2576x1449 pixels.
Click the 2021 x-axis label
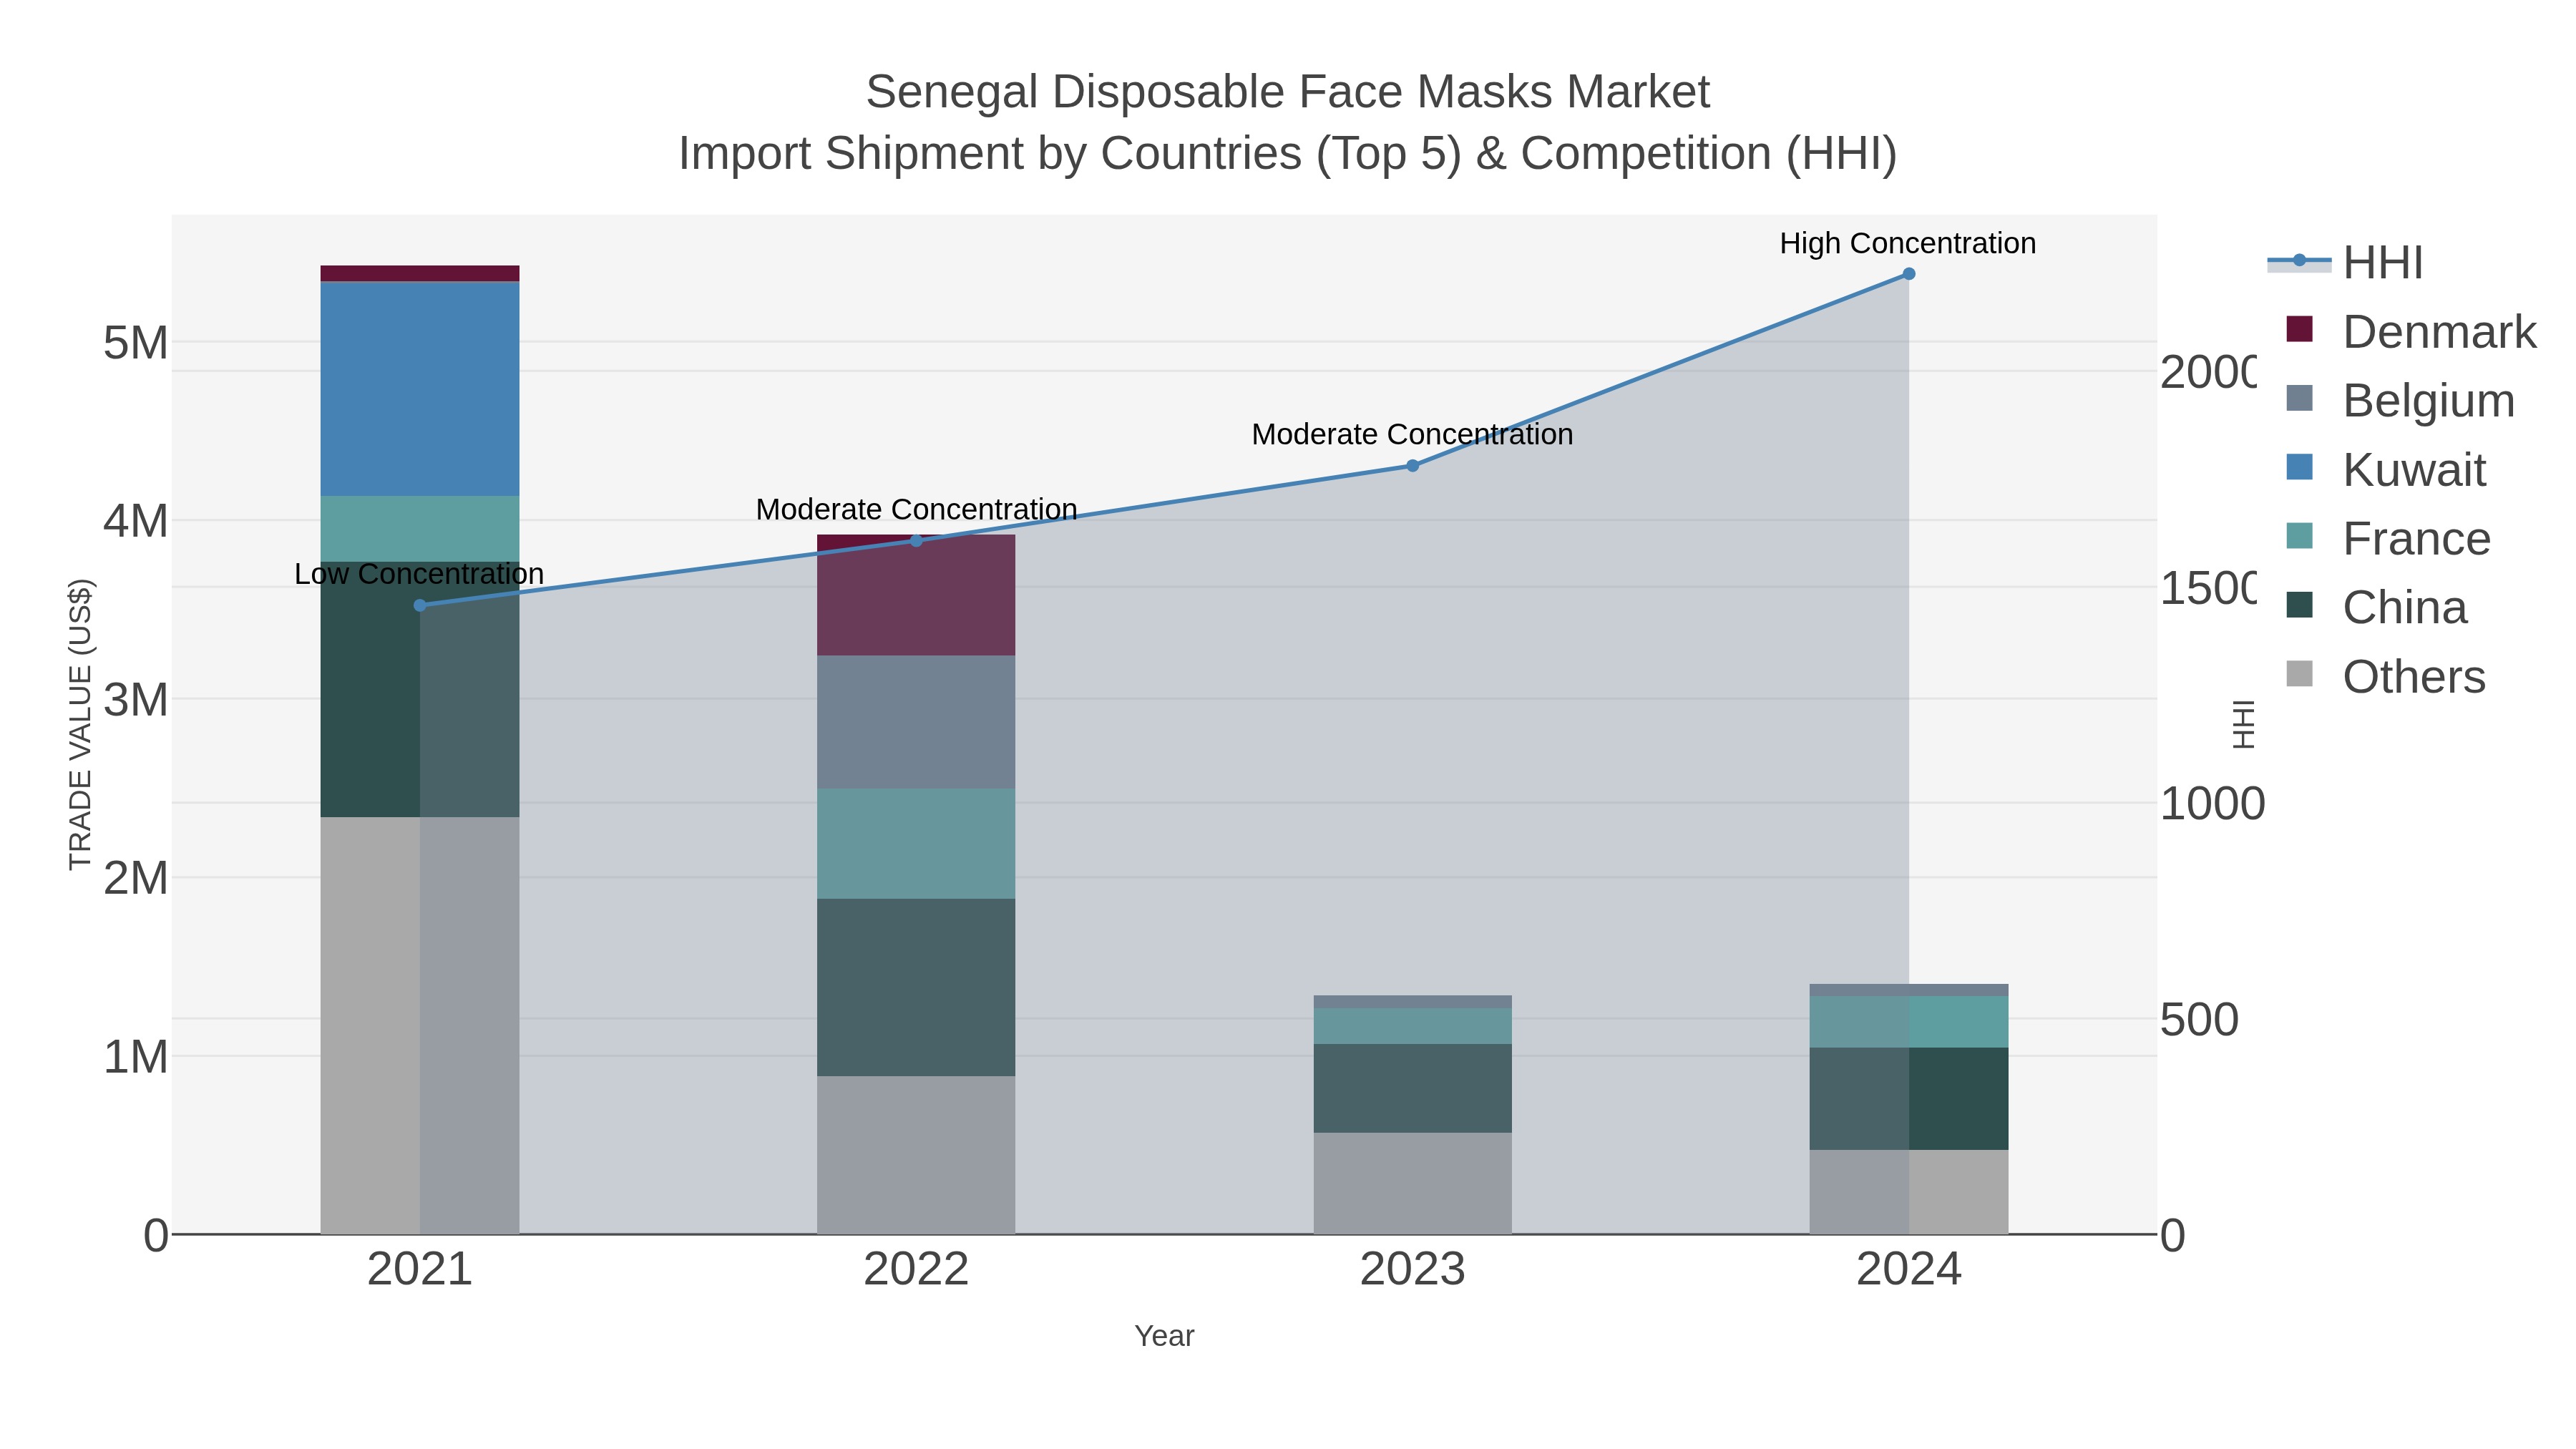point(420,1270)
